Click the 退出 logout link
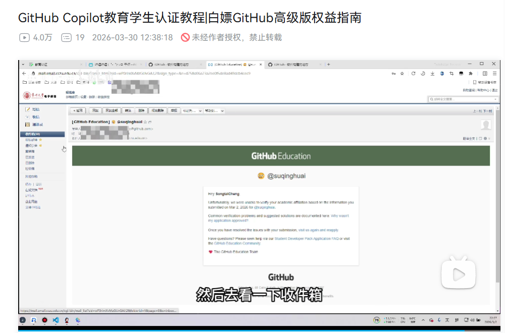 [495, 90]
